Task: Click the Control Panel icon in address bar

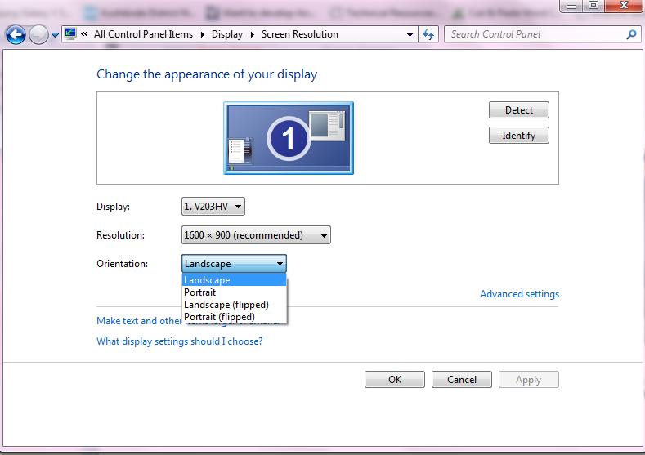Action: click(x=70, y=34)
